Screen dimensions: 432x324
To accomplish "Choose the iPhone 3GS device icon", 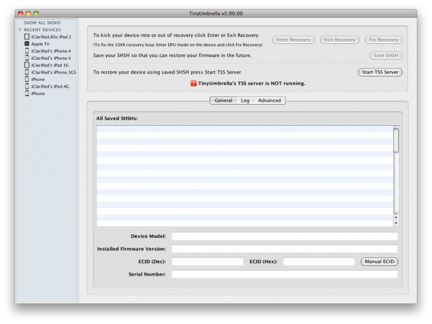I will point(27,72).
